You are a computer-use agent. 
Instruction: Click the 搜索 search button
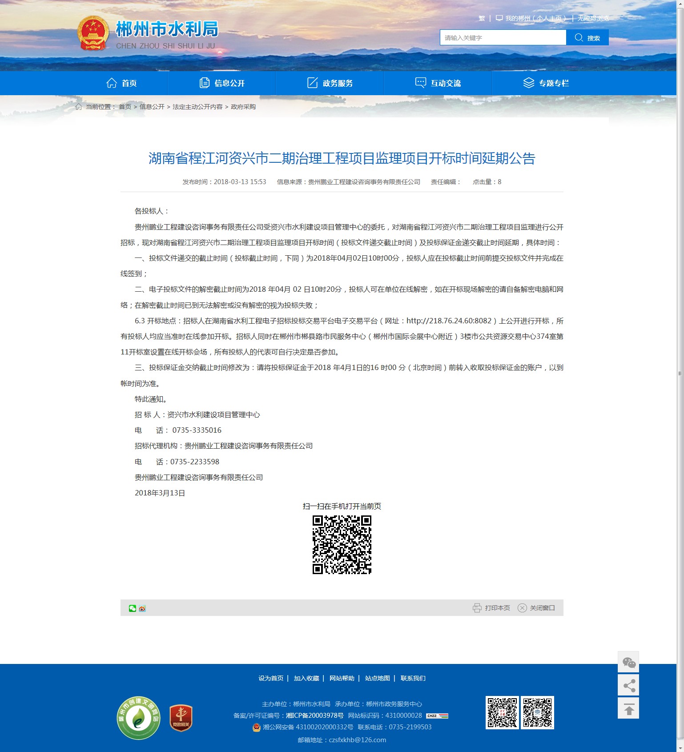click(587, 38)
